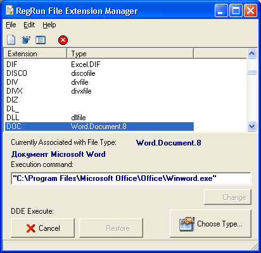
Task: Click the red circle X toolbar icon
Action: pyautogui.click(x=63, y=40)
